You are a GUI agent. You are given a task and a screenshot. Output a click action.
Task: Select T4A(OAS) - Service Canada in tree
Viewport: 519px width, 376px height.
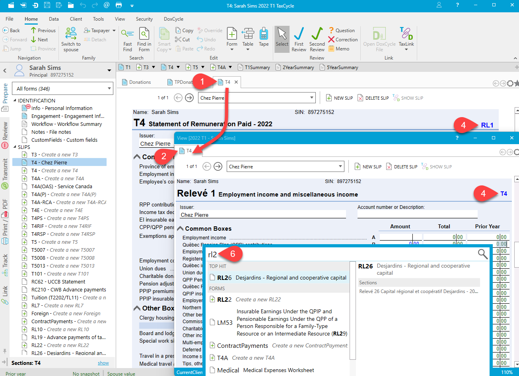pyautogui.click(x=62, y=186)
